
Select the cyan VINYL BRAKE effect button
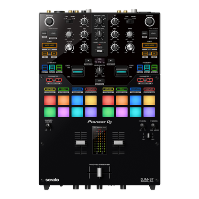click(x=147, y=68)
